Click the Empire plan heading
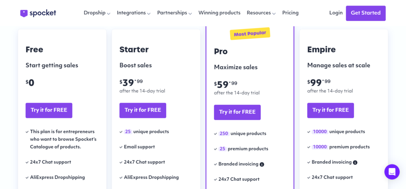 (x=321, y=50)
